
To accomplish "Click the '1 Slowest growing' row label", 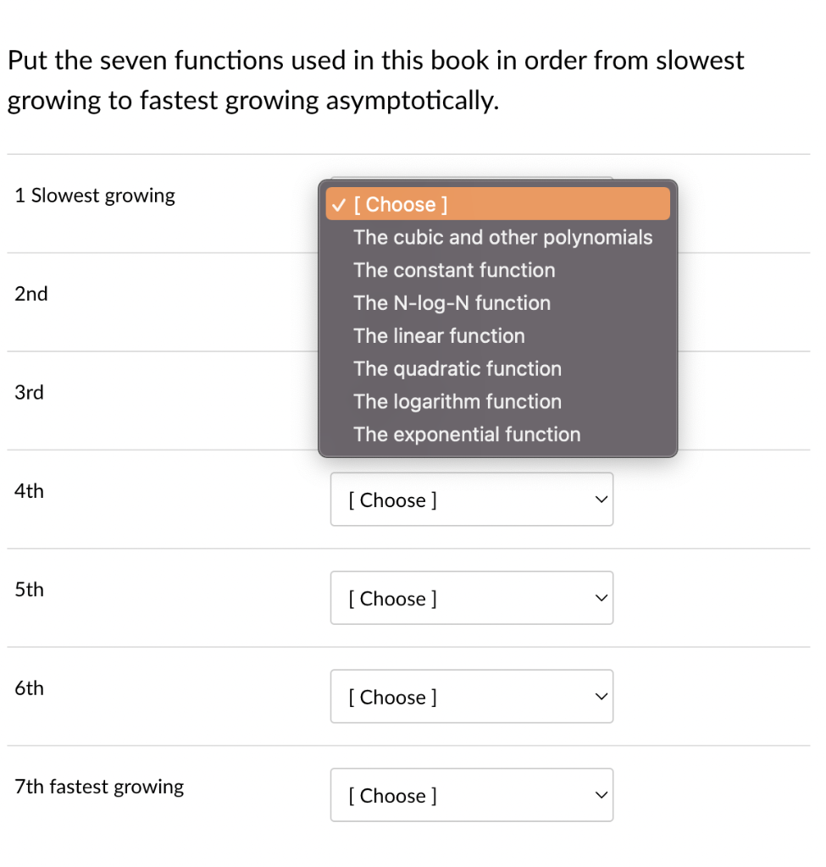I will (x=95, y=195).
